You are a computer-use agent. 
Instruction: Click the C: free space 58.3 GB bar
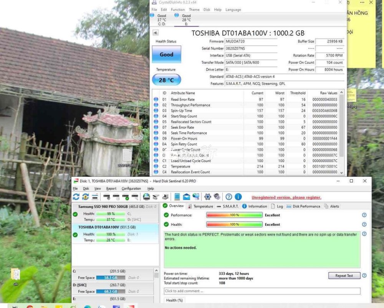tap(111, 278)
